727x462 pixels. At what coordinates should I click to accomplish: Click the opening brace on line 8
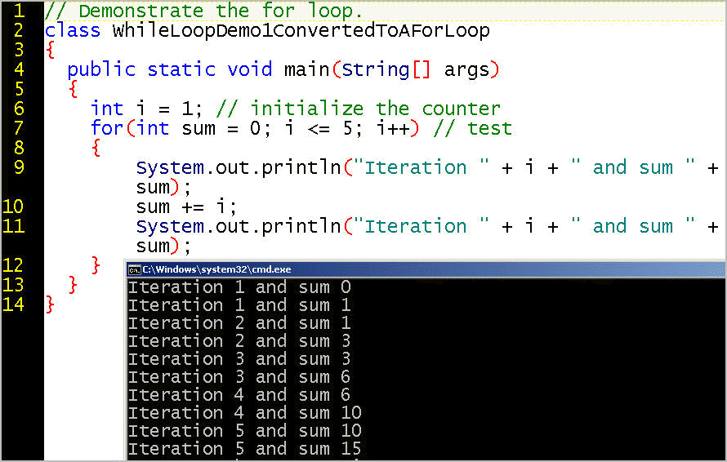[x=96, y=148]
